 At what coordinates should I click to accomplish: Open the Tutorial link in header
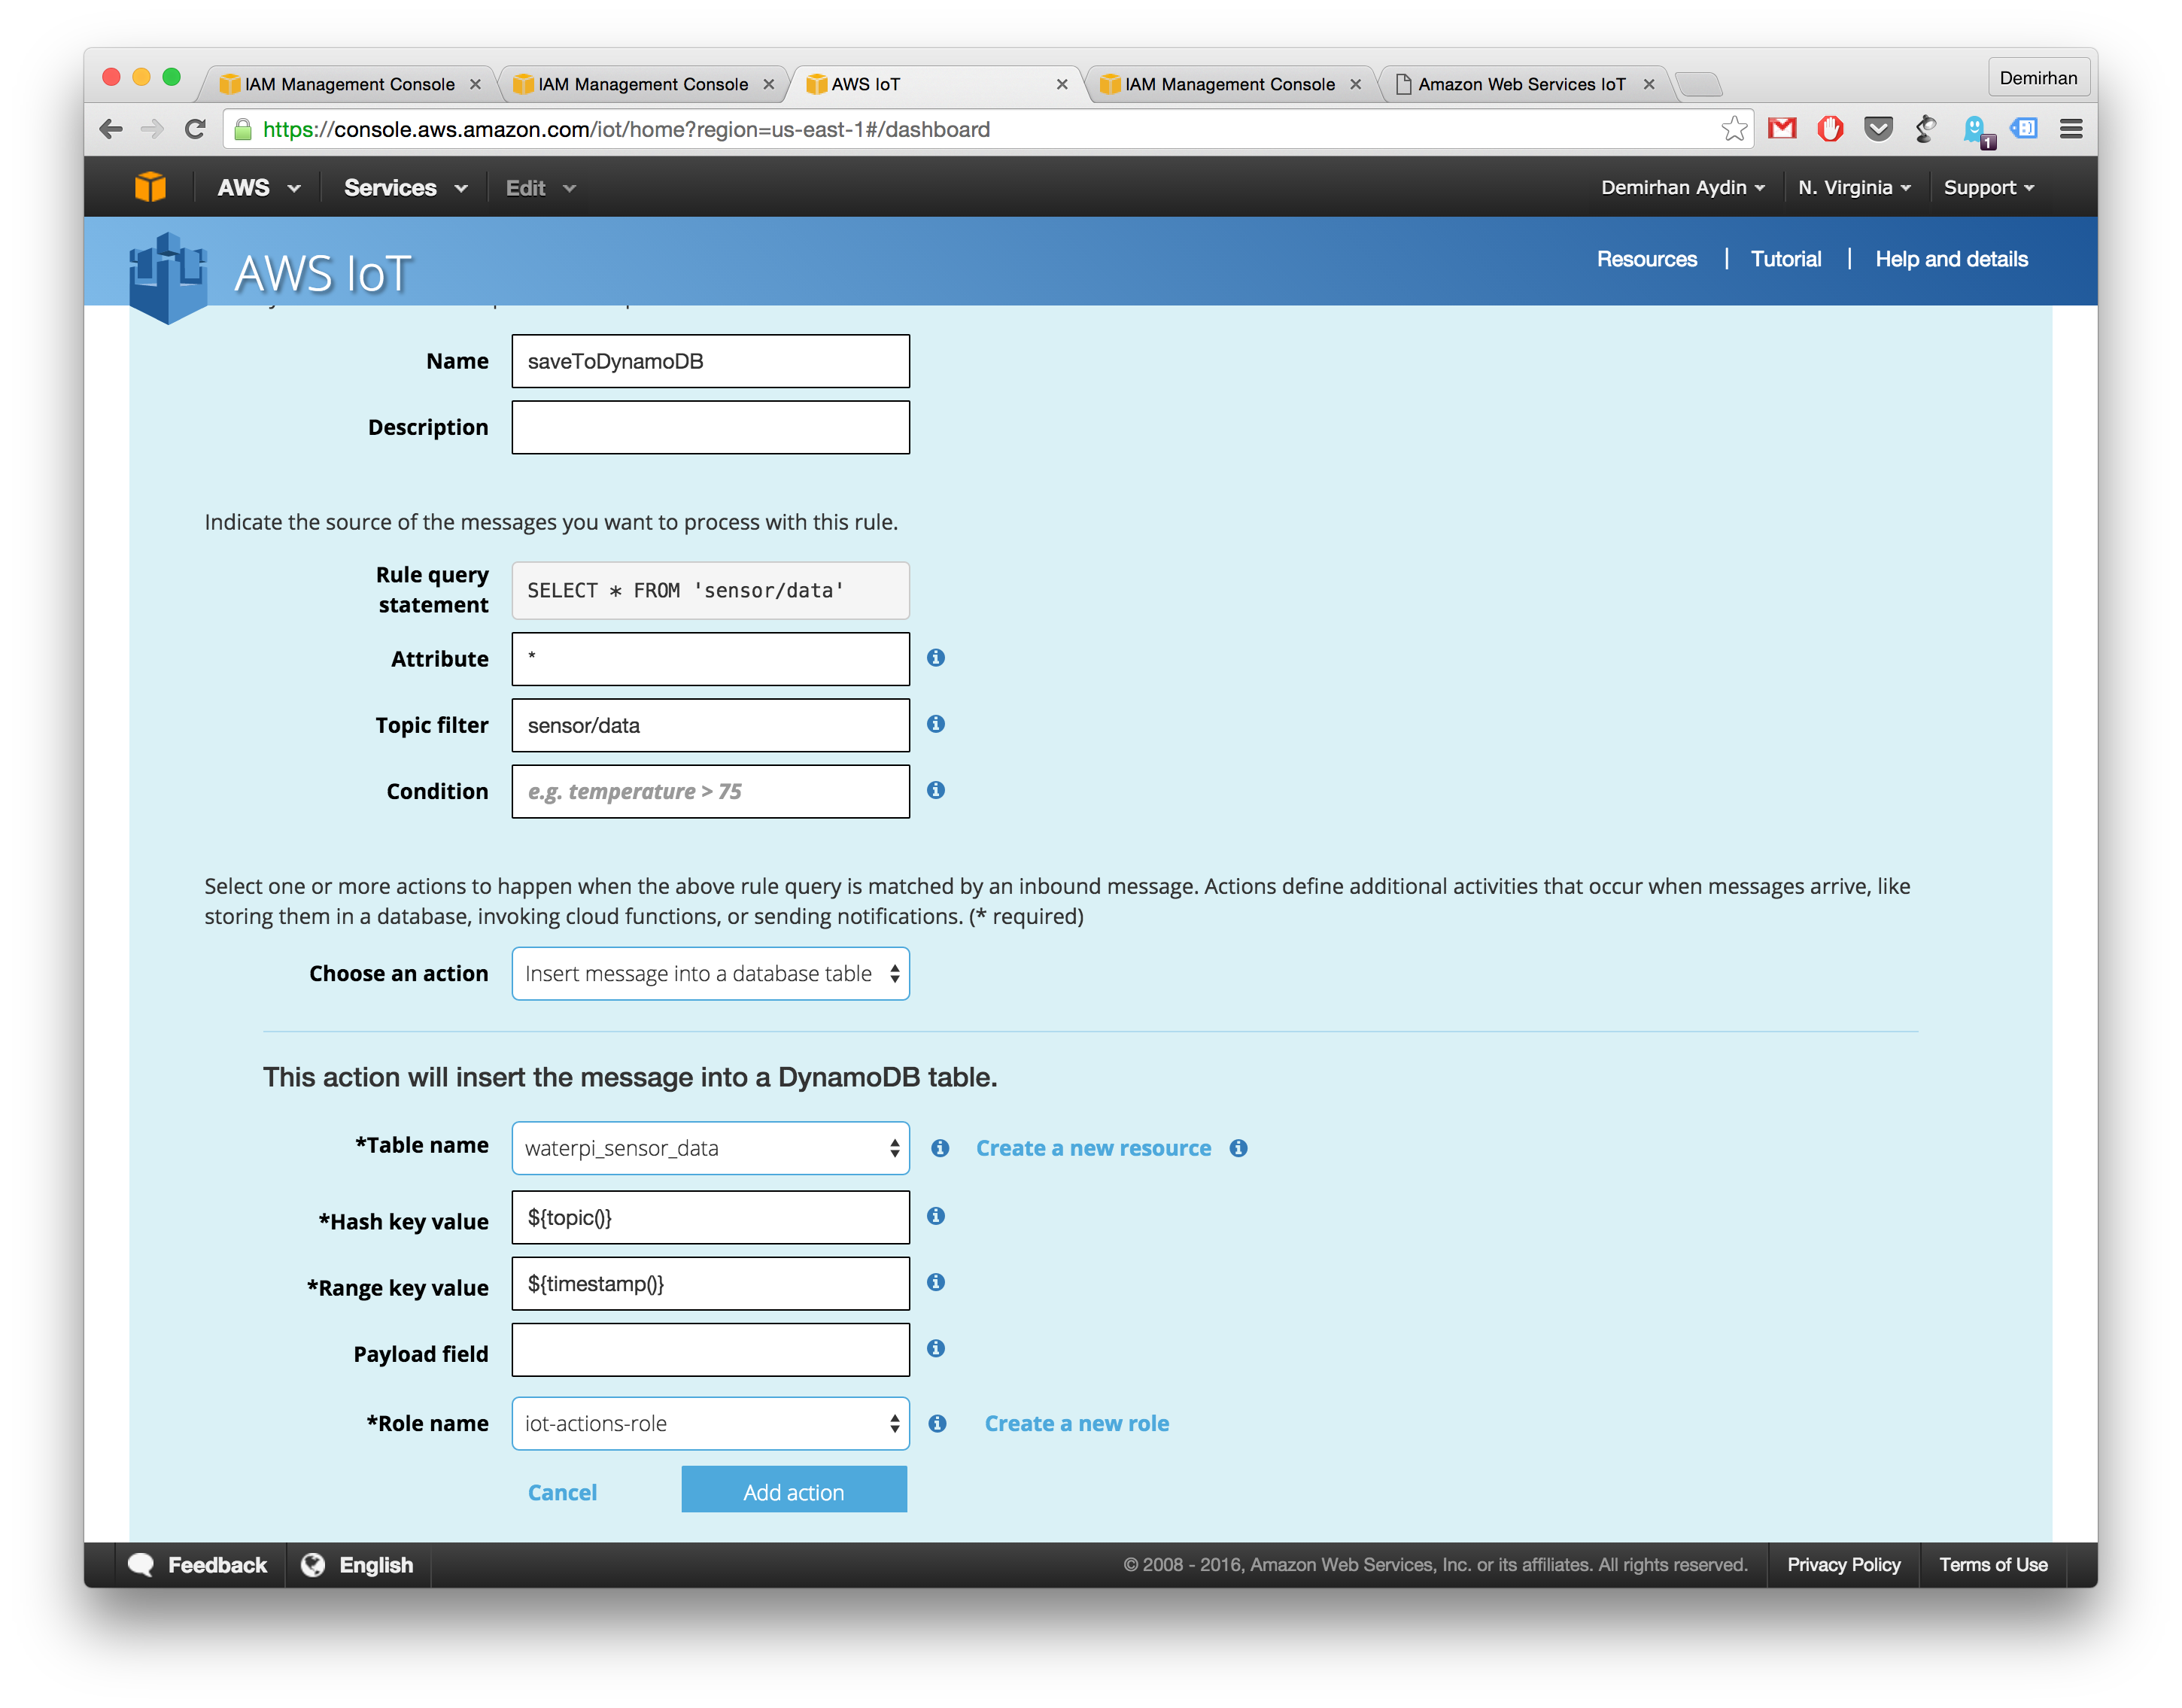(x=1785, y=259)
